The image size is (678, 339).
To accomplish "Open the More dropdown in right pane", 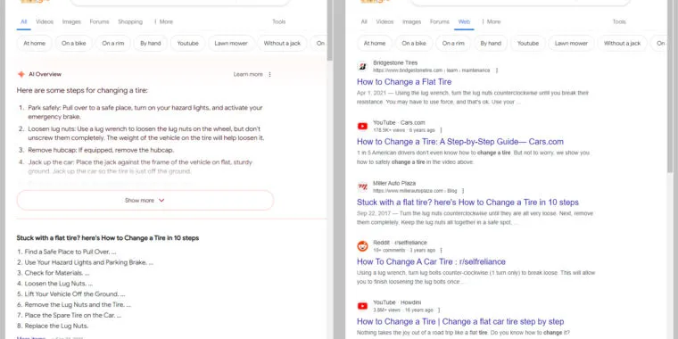I will tap(491, 21).
